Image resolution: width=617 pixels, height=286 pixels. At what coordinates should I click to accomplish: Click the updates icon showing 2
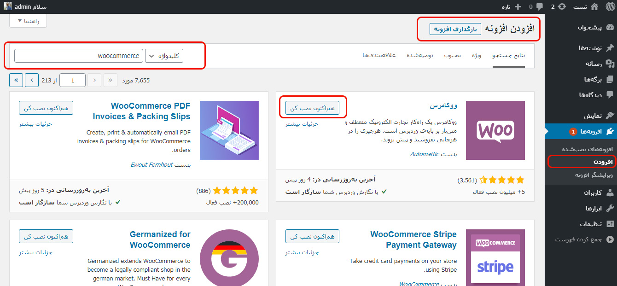pyautogui.click(x=562, y=7)
